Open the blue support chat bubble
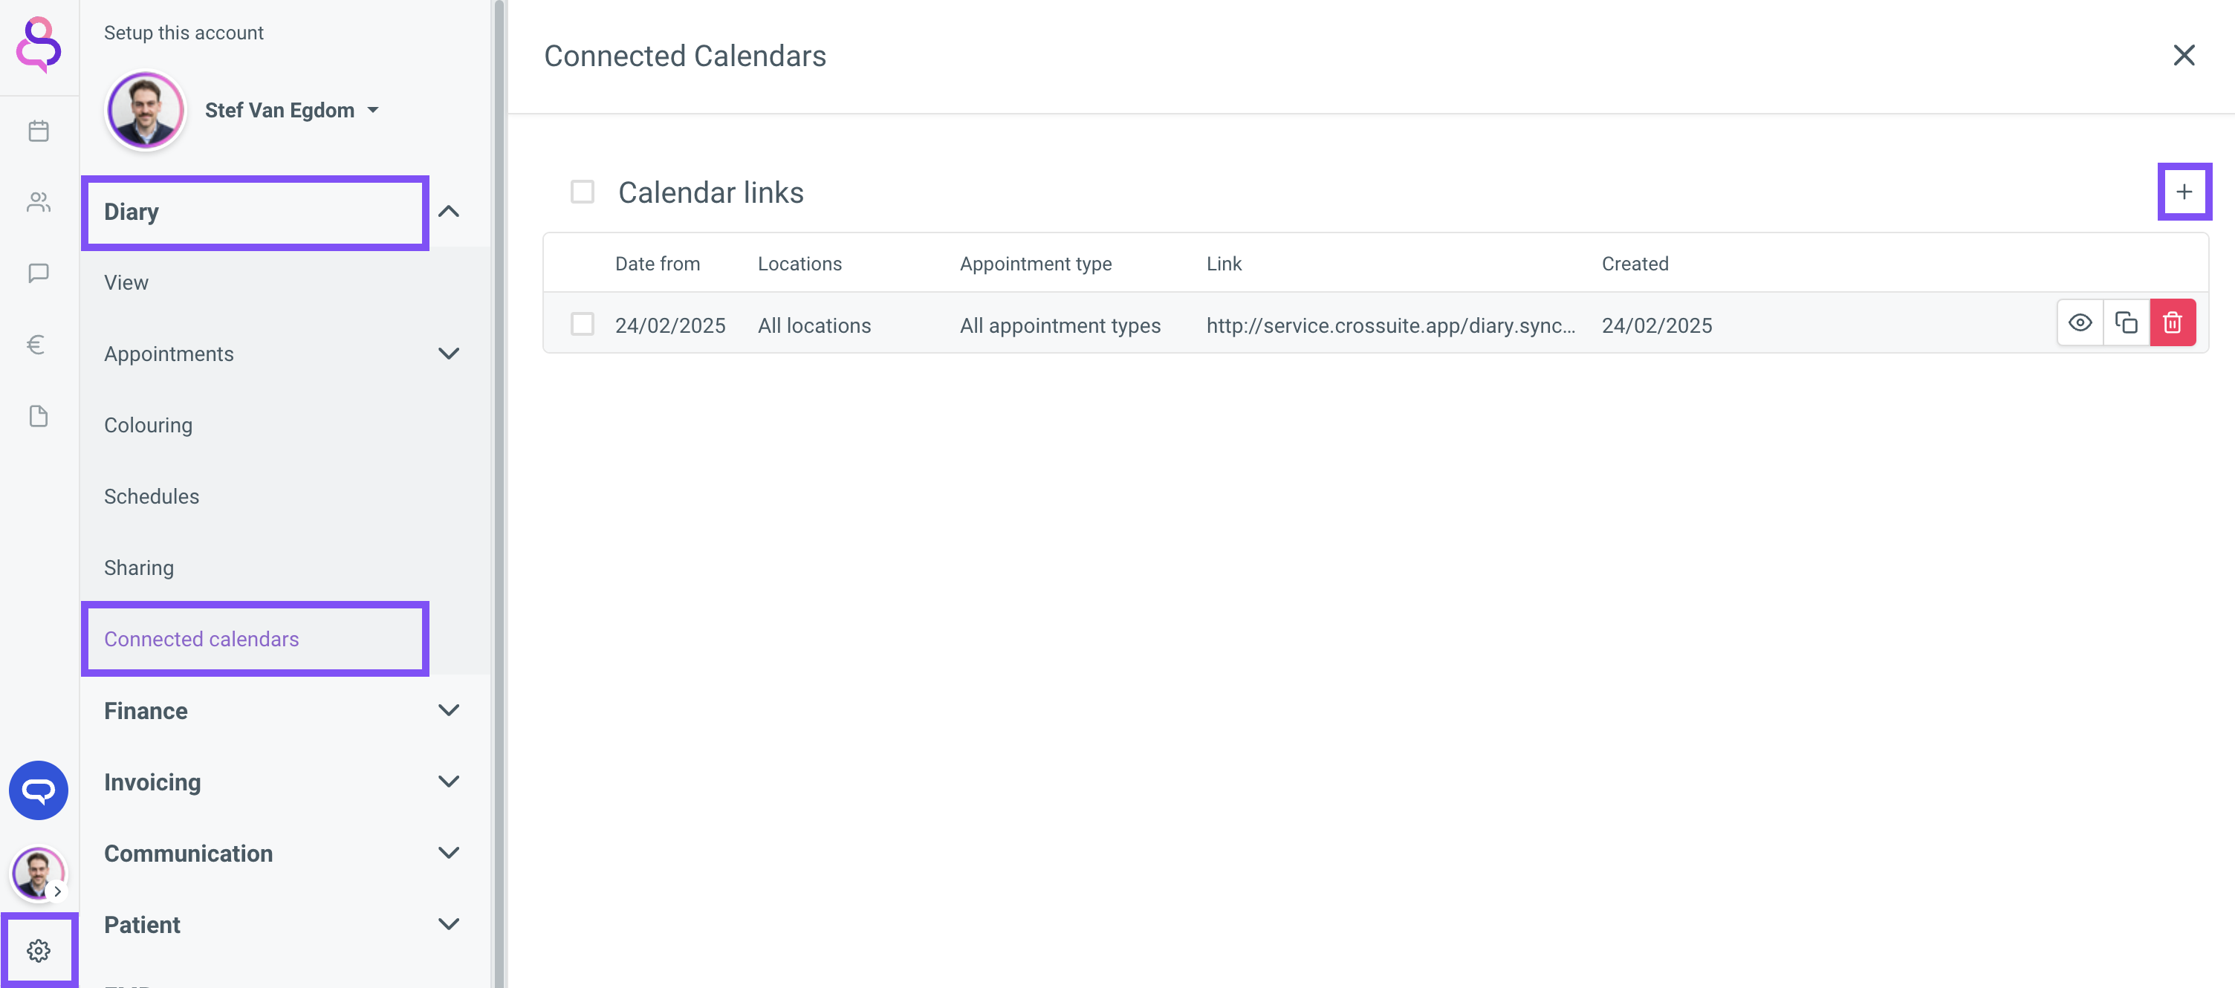2235x988 pixels. tap(38, 790)
